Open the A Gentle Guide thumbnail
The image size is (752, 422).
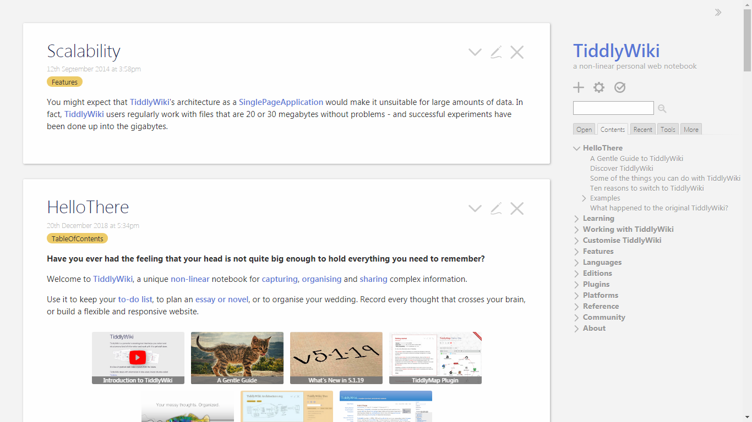(237, 358)
